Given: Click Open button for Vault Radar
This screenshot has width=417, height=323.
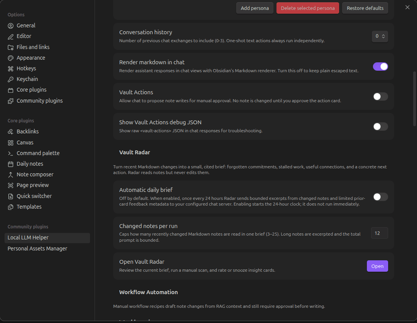Looking at the screenshot, I should click(378, 266).
